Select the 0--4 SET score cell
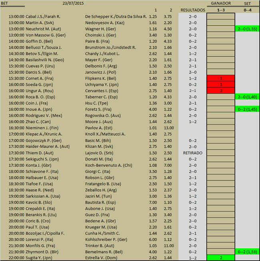Screen dimensions: 260x261 pyautogui.click(x=247, y=10)
